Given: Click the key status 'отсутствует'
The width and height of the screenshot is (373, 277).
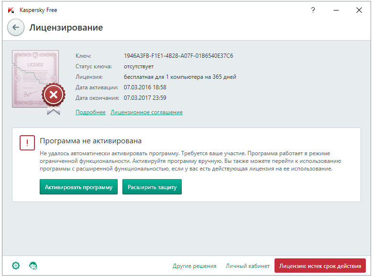Looking at the screenshot, I should click(139, 66).
